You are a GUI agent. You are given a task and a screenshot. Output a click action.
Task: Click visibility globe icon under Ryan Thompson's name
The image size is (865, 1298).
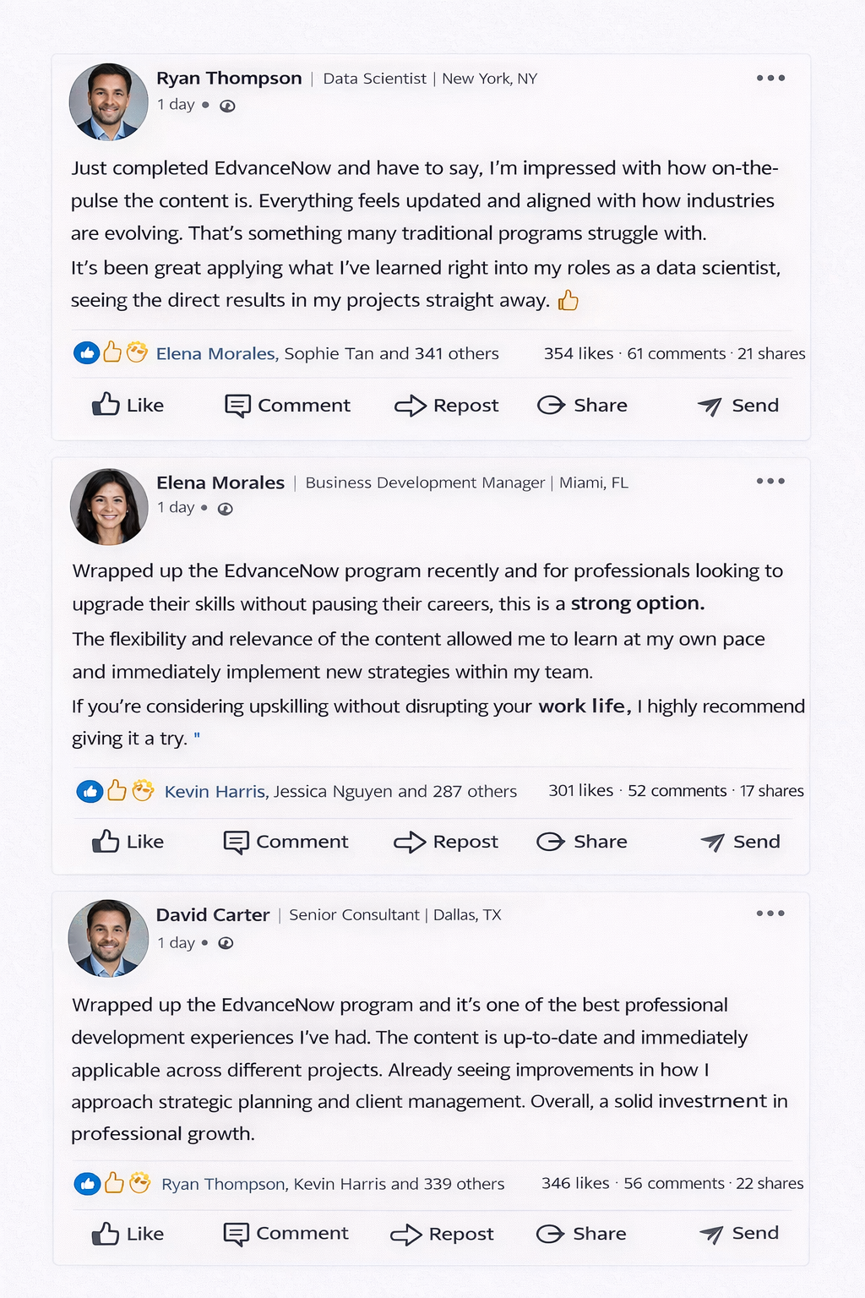pos(227,106)
